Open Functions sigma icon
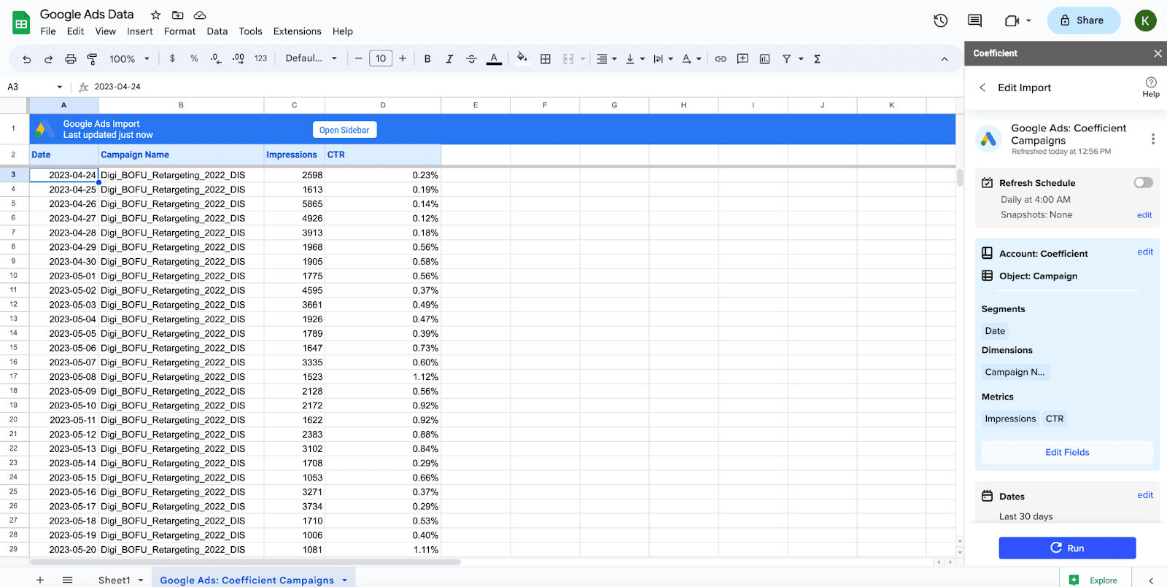Screen dimensions: 1167x587 point(817,59)
